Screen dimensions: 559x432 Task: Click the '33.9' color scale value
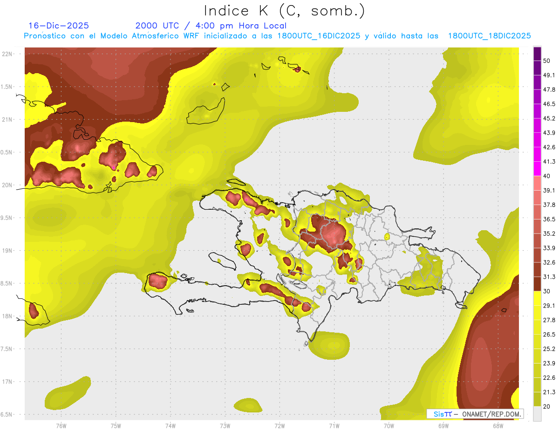[549, 248]
